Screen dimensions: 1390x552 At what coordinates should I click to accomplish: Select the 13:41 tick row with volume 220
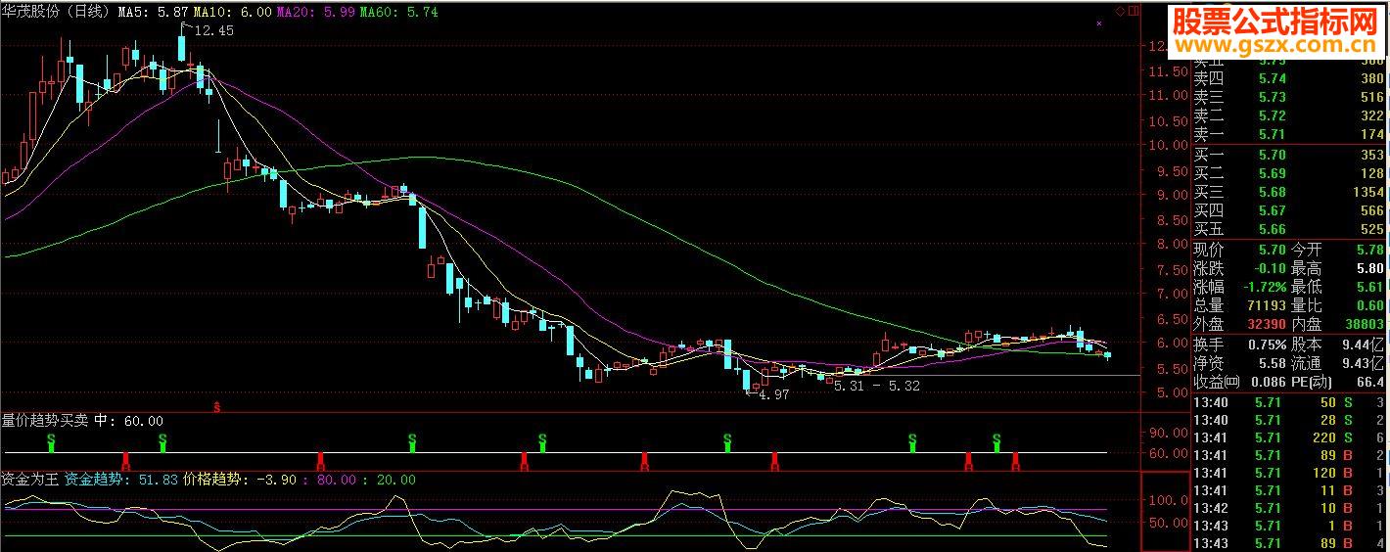(1288, 437)
